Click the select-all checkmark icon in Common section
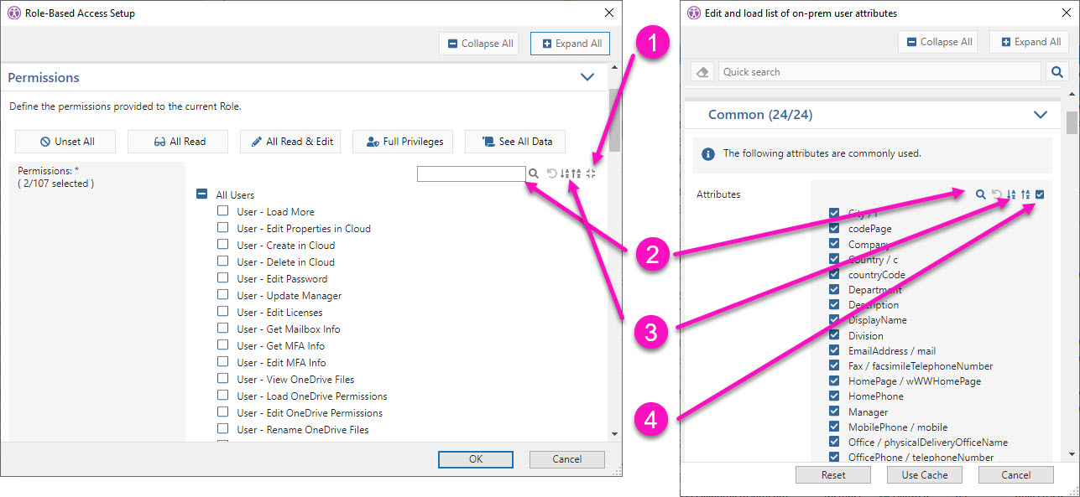 click(1040, 194)
